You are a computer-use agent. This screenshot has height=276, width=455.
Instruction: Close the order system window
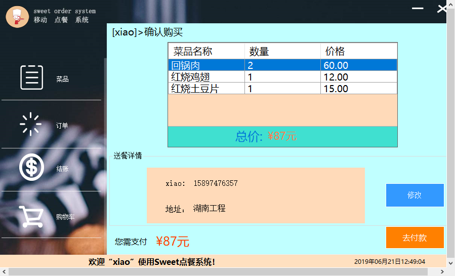442,9
